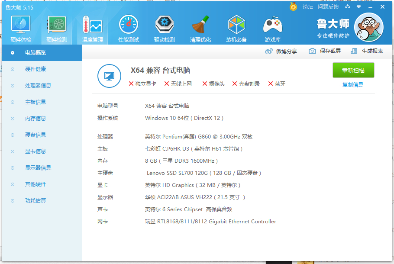Open the 清理优化 cleanup broom tool
Viewport: 394px width, 264px height.
200,29
